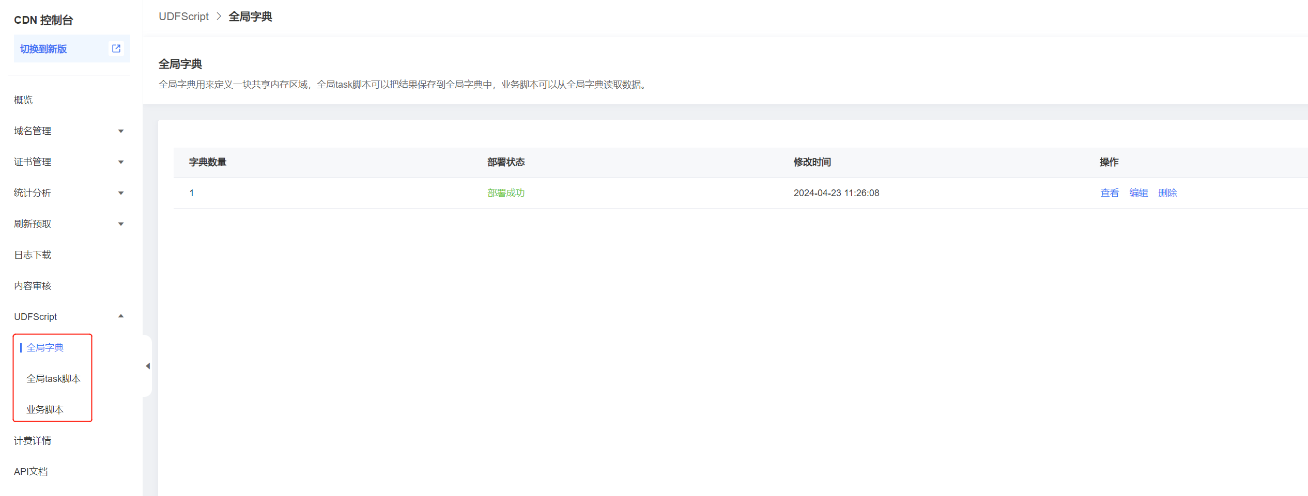Open API文档 page

(x=31, y=472)
